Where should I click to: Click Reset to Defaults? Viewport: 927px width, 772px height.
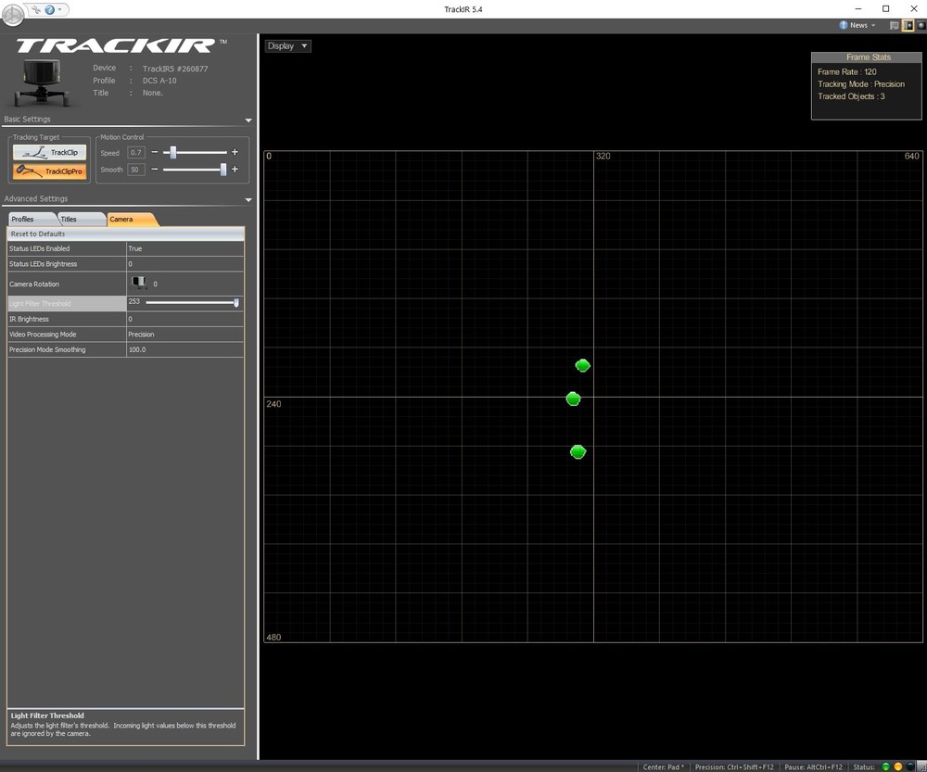tap(125, 234)
